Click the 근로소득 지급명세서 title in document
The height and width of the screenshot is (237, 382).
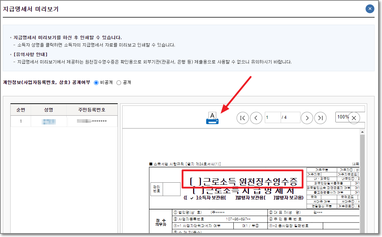coord(244,190)
